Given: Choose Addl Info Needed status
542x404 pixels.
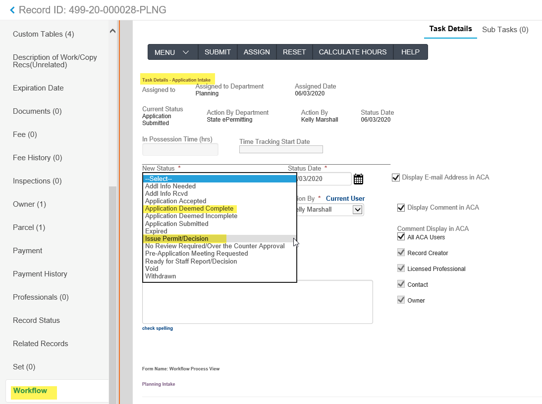Looking at the screenshot, I should click(x=220, y=186).
